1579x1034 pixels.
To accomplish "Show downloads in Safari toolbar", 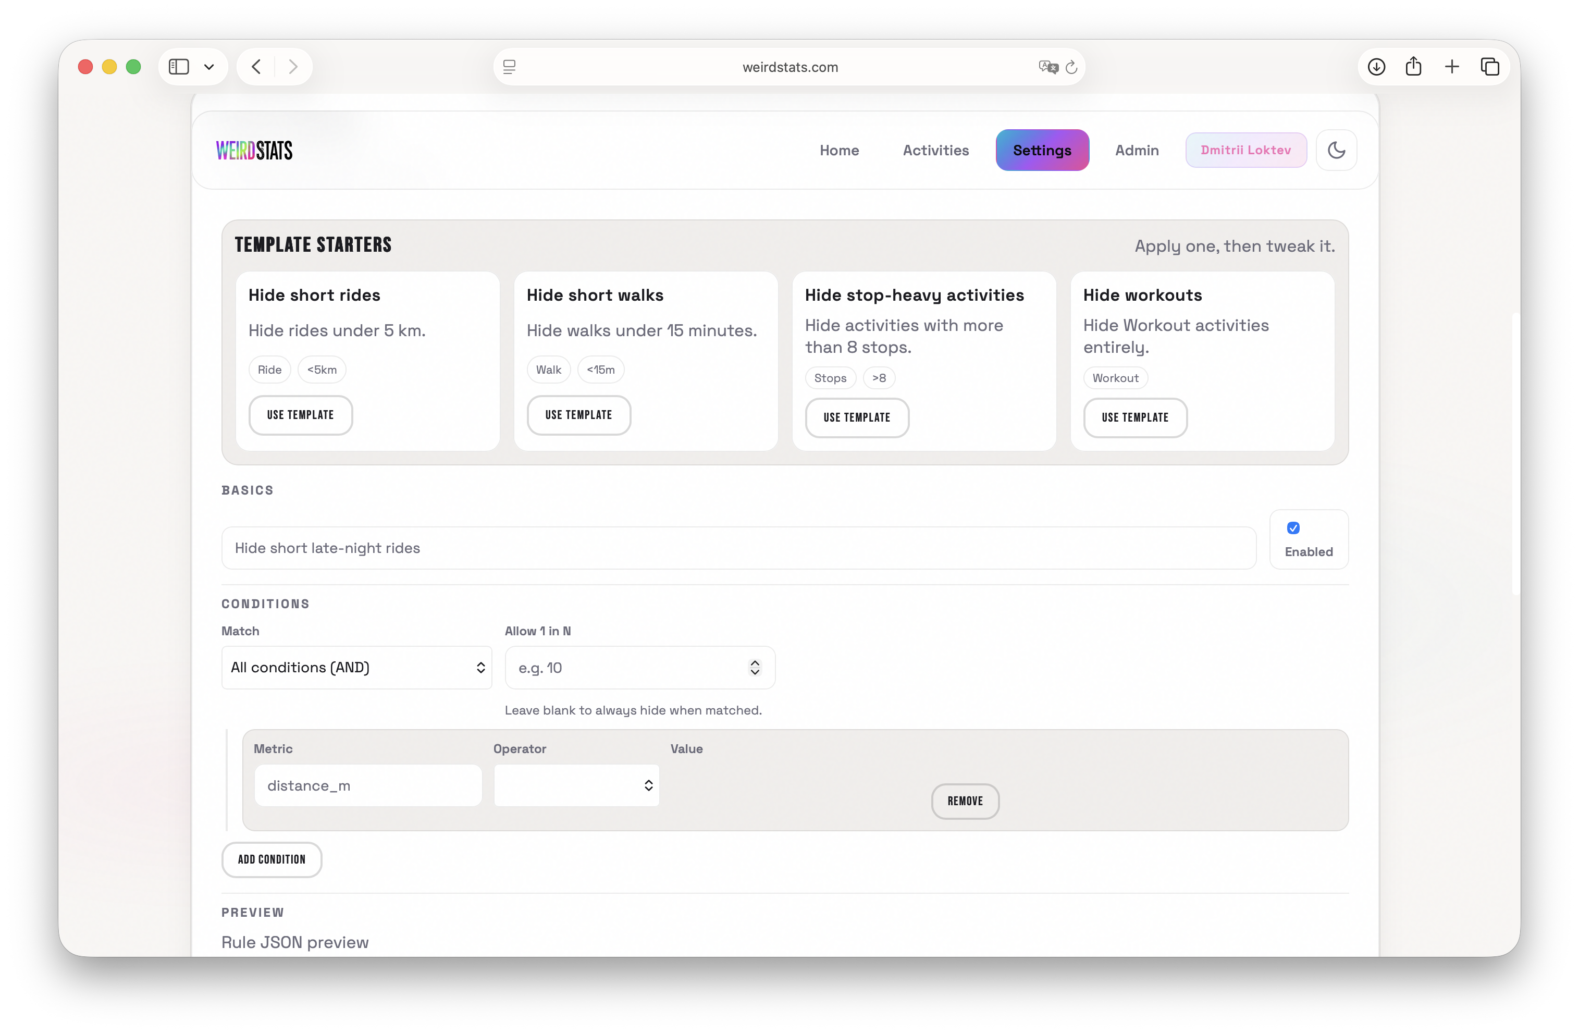I will coord(1376,66).
